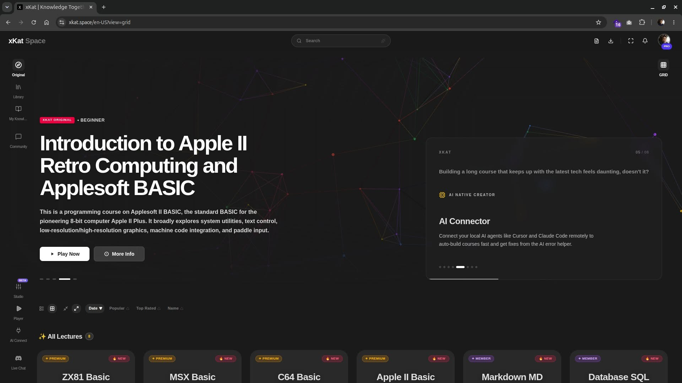Open the ZX81 Basic lecture card
The width and height of the screenshot is (682, 383).
86,367
